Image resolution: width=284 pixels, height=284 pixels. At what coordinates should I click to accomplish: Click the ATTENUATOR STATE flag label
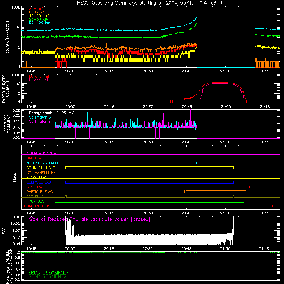(x=43, y=153)
